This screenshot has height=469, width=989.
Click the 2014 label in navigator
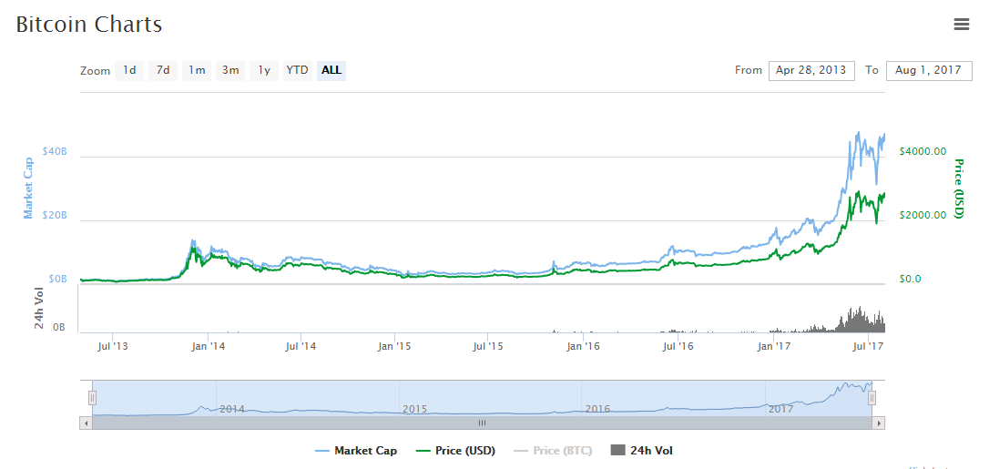pyautogui.click(x=231, y=409)
